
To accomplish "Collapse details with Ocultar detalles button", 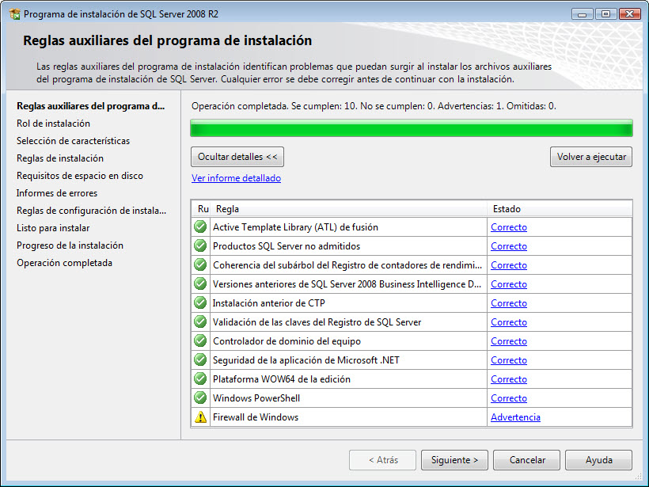I will [237, 157].
